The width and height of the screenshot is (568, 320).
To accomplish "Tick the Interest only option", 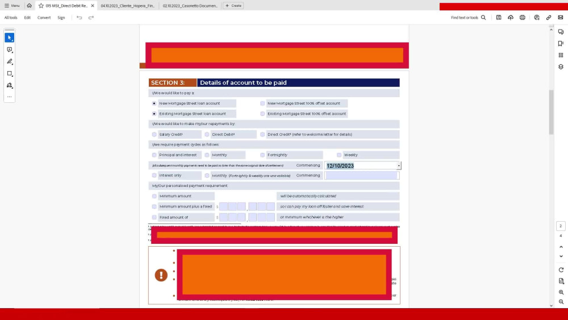I will click(154, 176).
